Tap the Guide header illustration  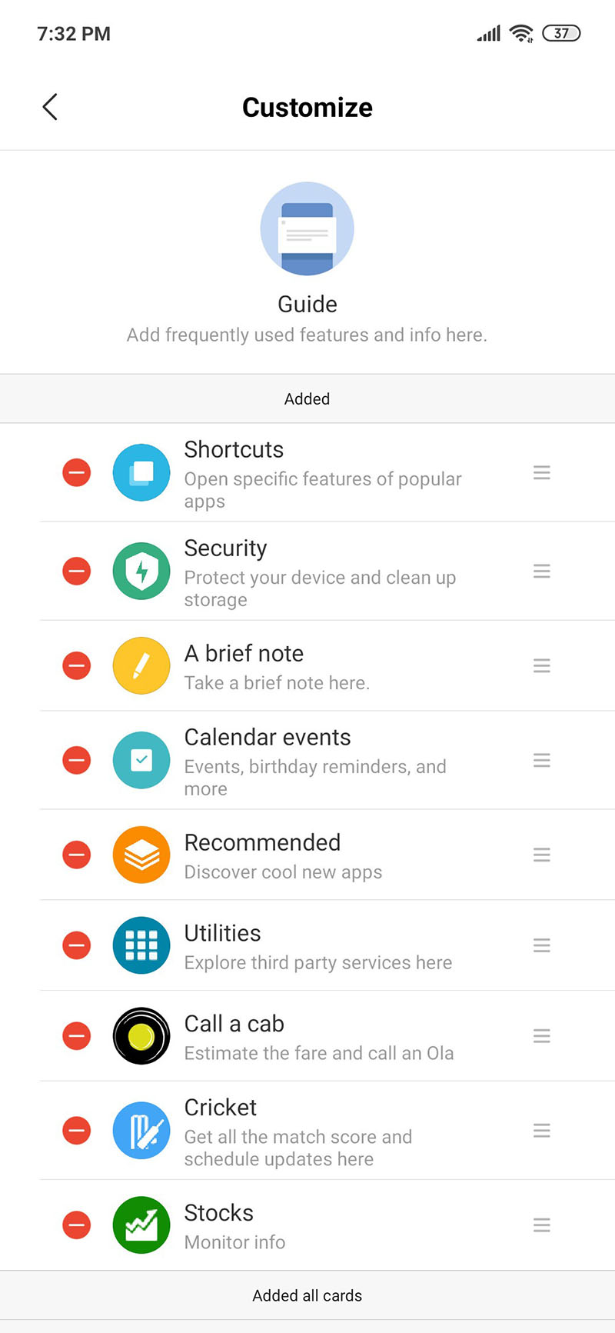coord(307,228)
